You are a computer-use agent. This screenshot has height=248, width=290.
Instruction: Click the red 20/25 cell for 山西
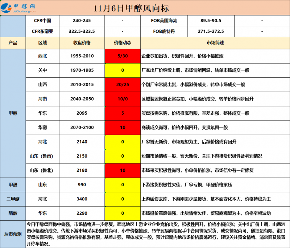(123, 85)
